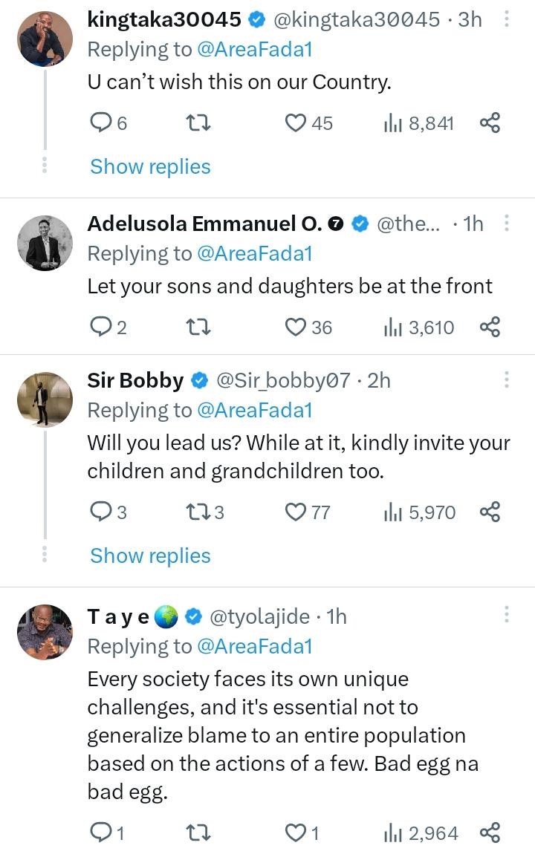Share kingtaka30045's tweet
Screen dimensions: 535x857
pyautogui.click(x=490, y=123)
